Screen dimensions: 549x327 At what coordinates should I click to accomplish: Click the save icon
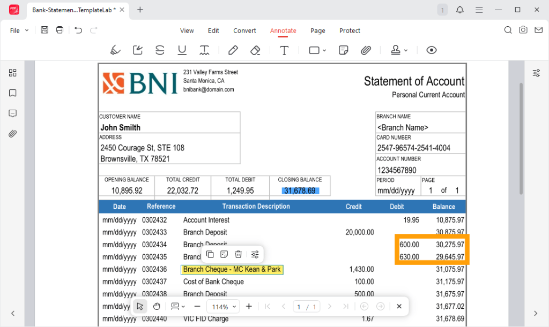coord(44,30)
